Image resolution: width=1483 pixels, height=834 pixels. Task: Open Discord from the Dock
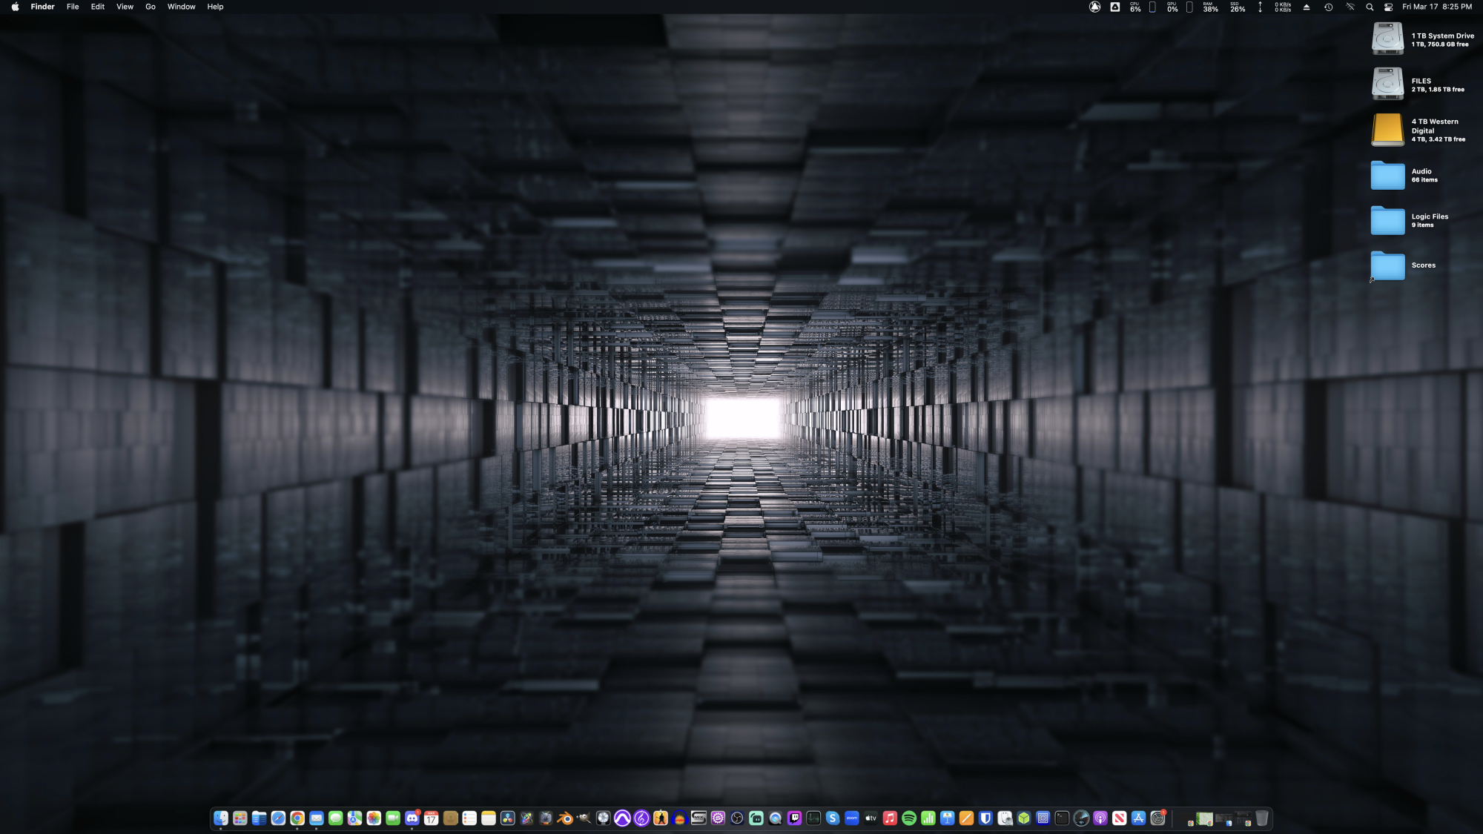pyautogui.click(x=412, y=818)
